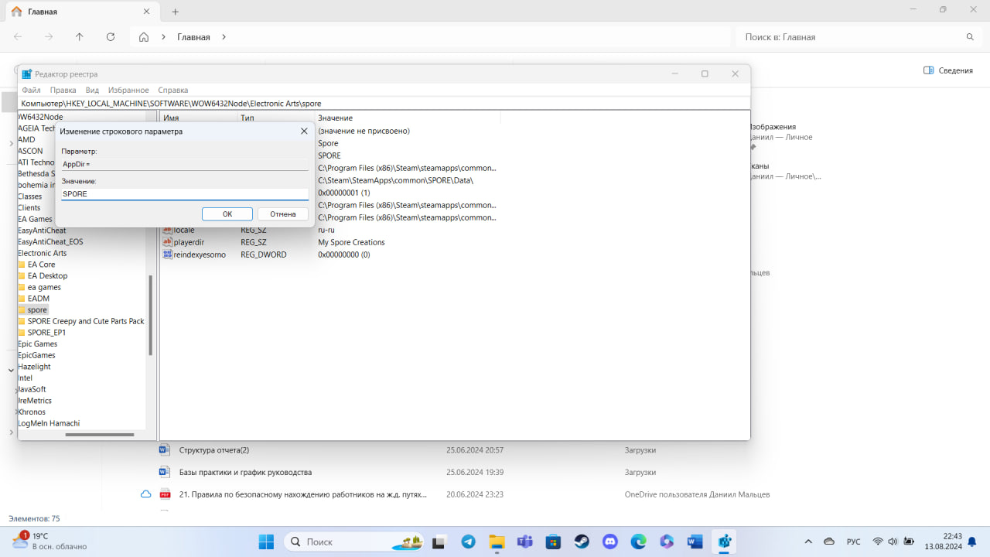Click the 0x00000001 (1) value
The height and width of the screenshot is (557, 990).
pos(344,193)
